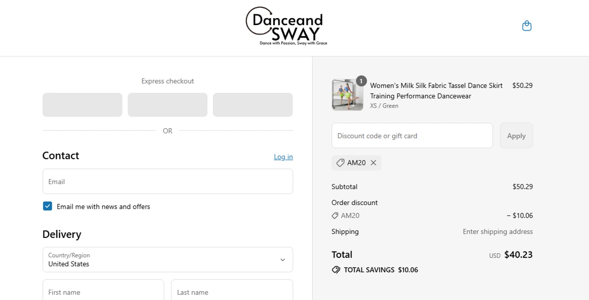
Task: Click the Dance and Sway logo
Action: point(286,26)
